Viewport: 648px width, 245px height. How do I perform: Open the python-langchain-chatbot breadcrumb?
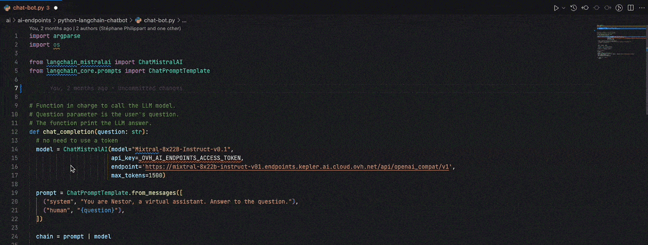(x=92, y=20)
